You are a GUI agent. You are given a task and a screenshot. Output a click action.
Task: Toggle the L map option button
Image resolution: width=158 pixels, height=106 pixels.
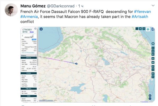click(153, 48)
